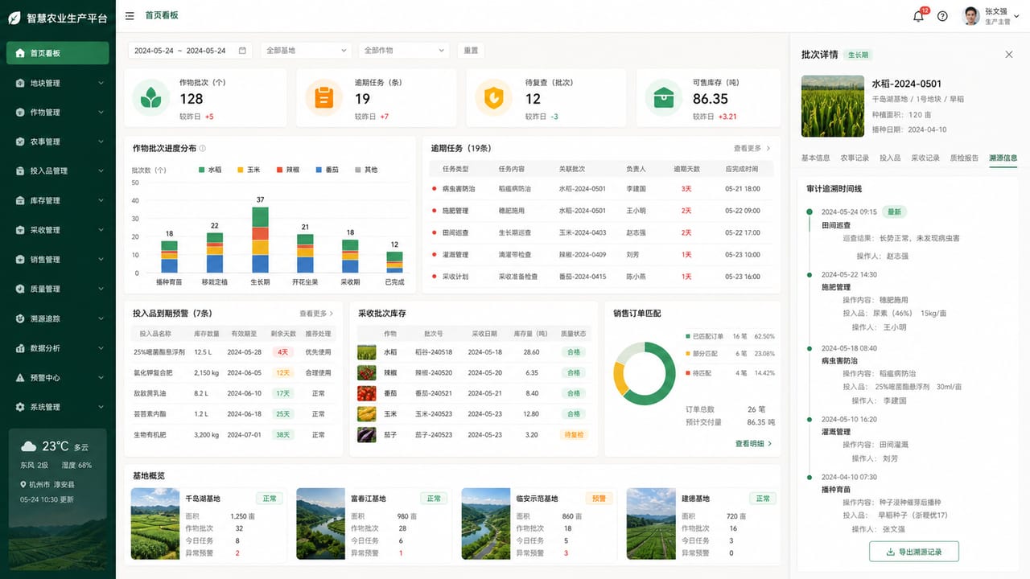Viewport: 1030px width, 579px height.
Task: Toggle the 辣椒 legend in bar chart
Action: 288,170
